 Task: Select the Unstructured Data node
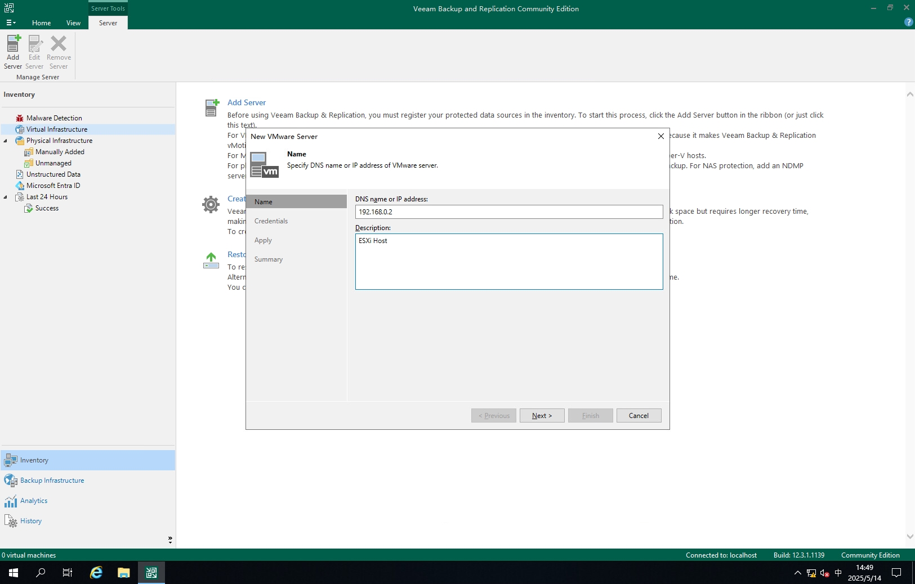[53, 174]
